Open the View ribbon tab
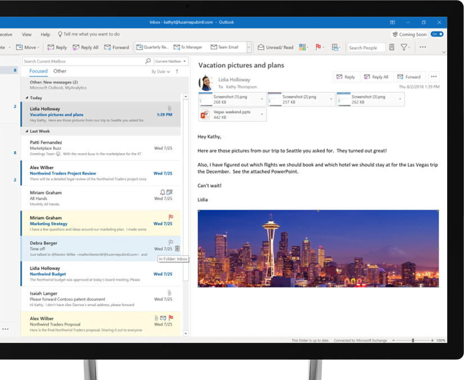Screen dimensions: 464x380 point(26,34)
